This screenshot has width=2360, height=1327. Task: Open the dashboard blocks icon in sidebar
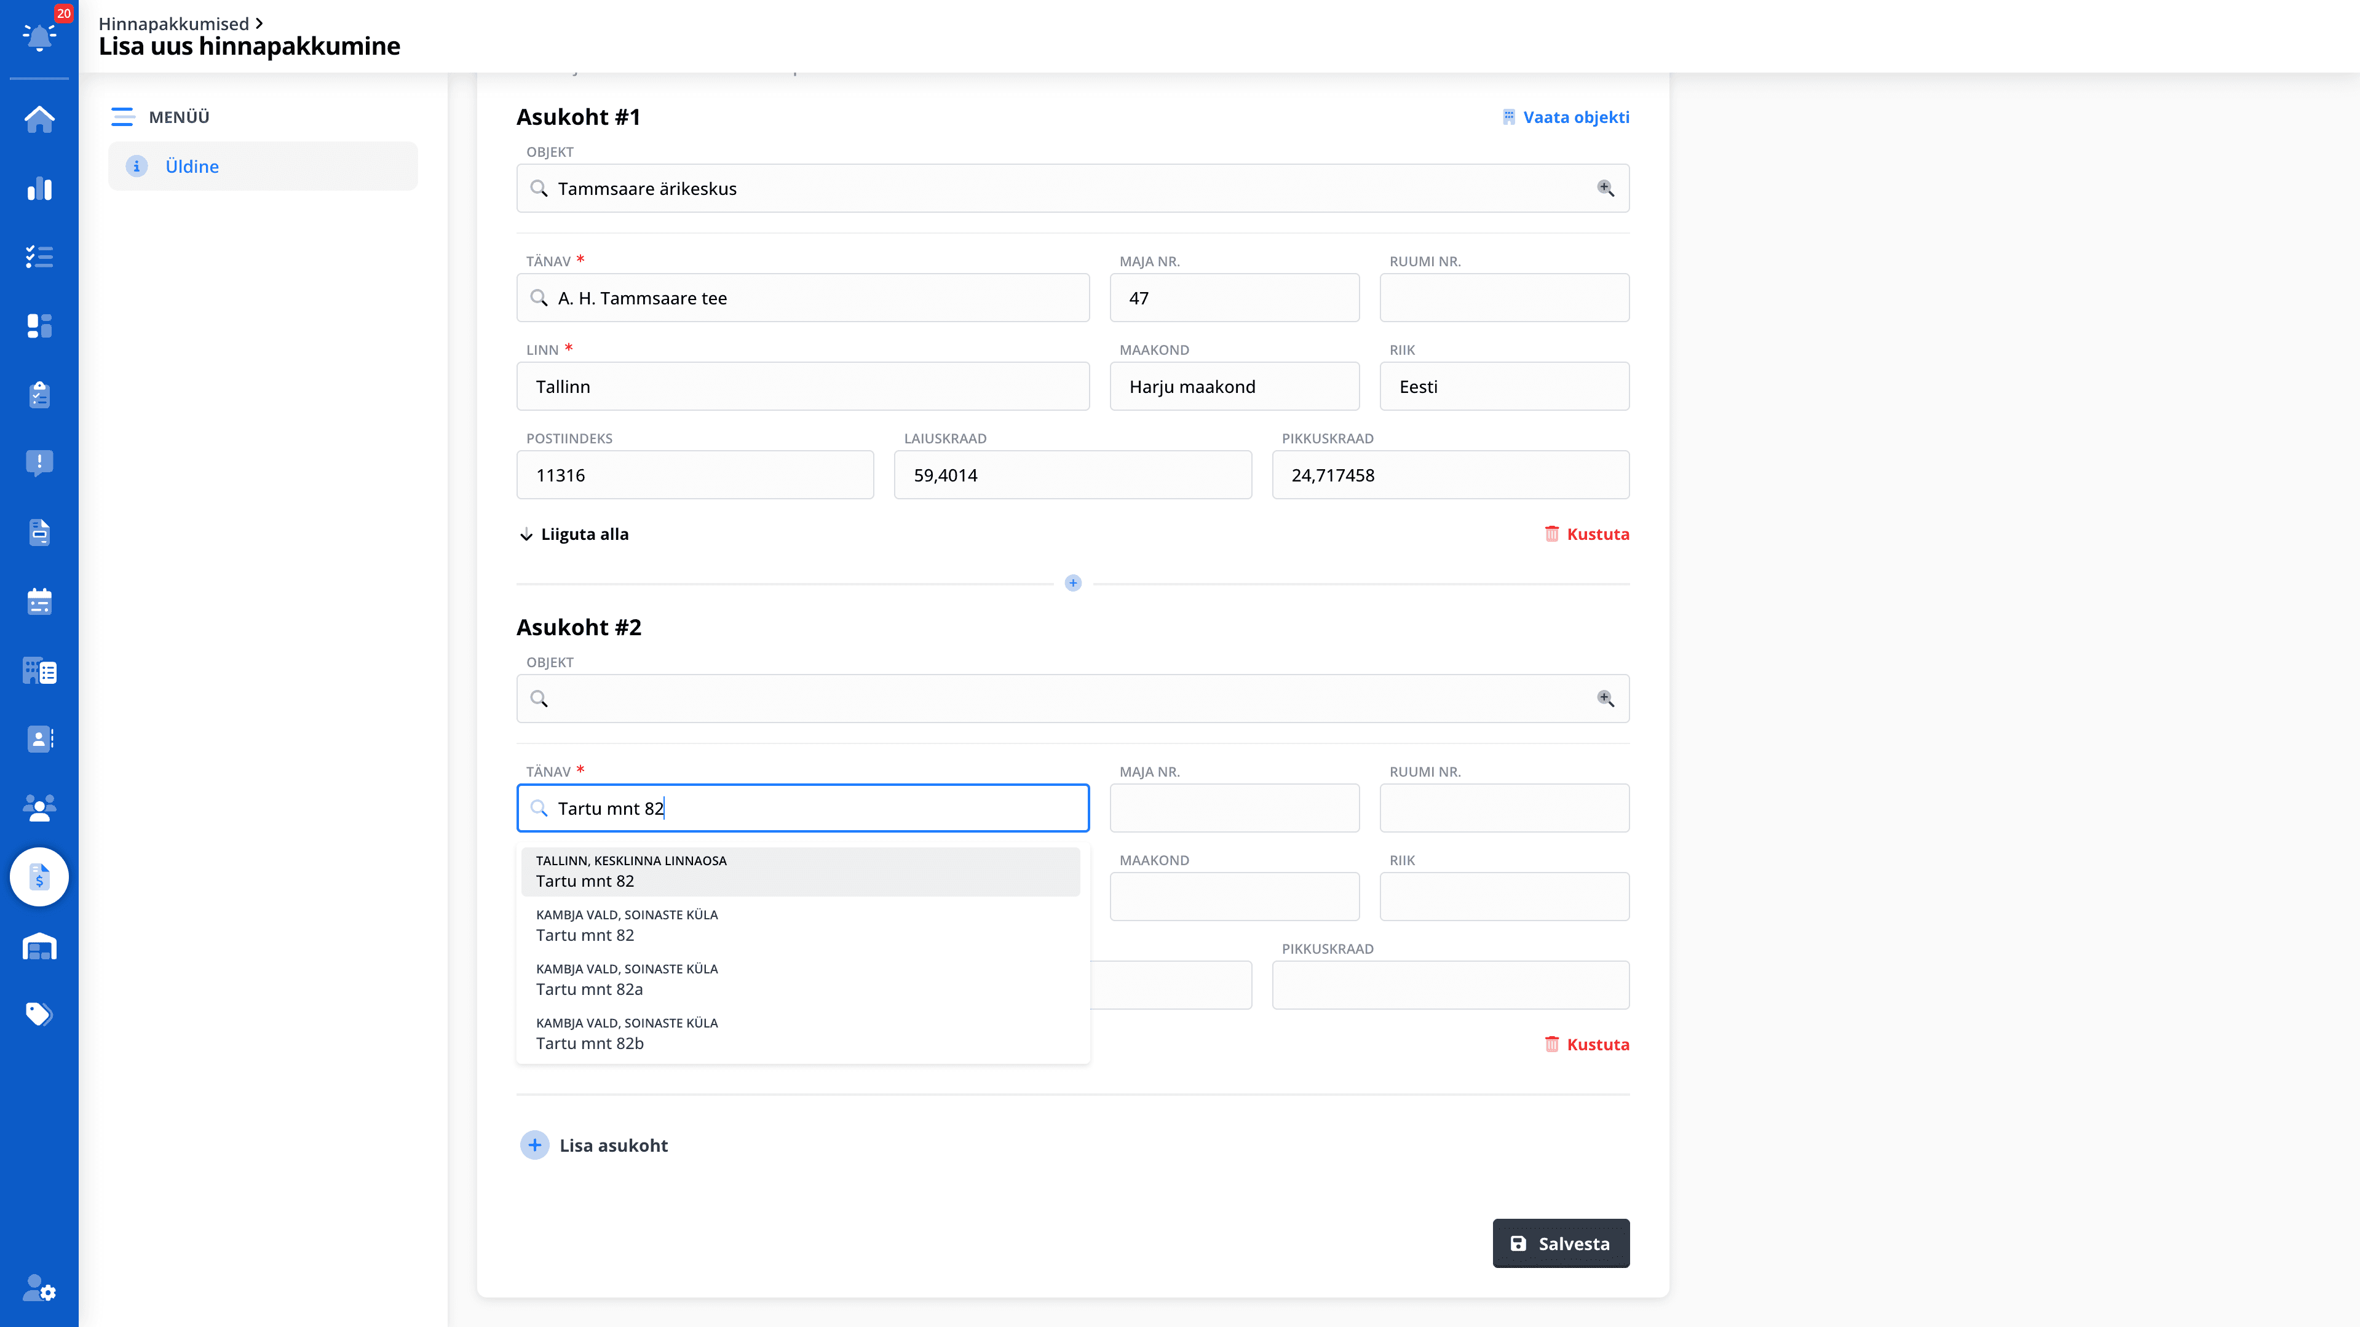click(39, 325)
